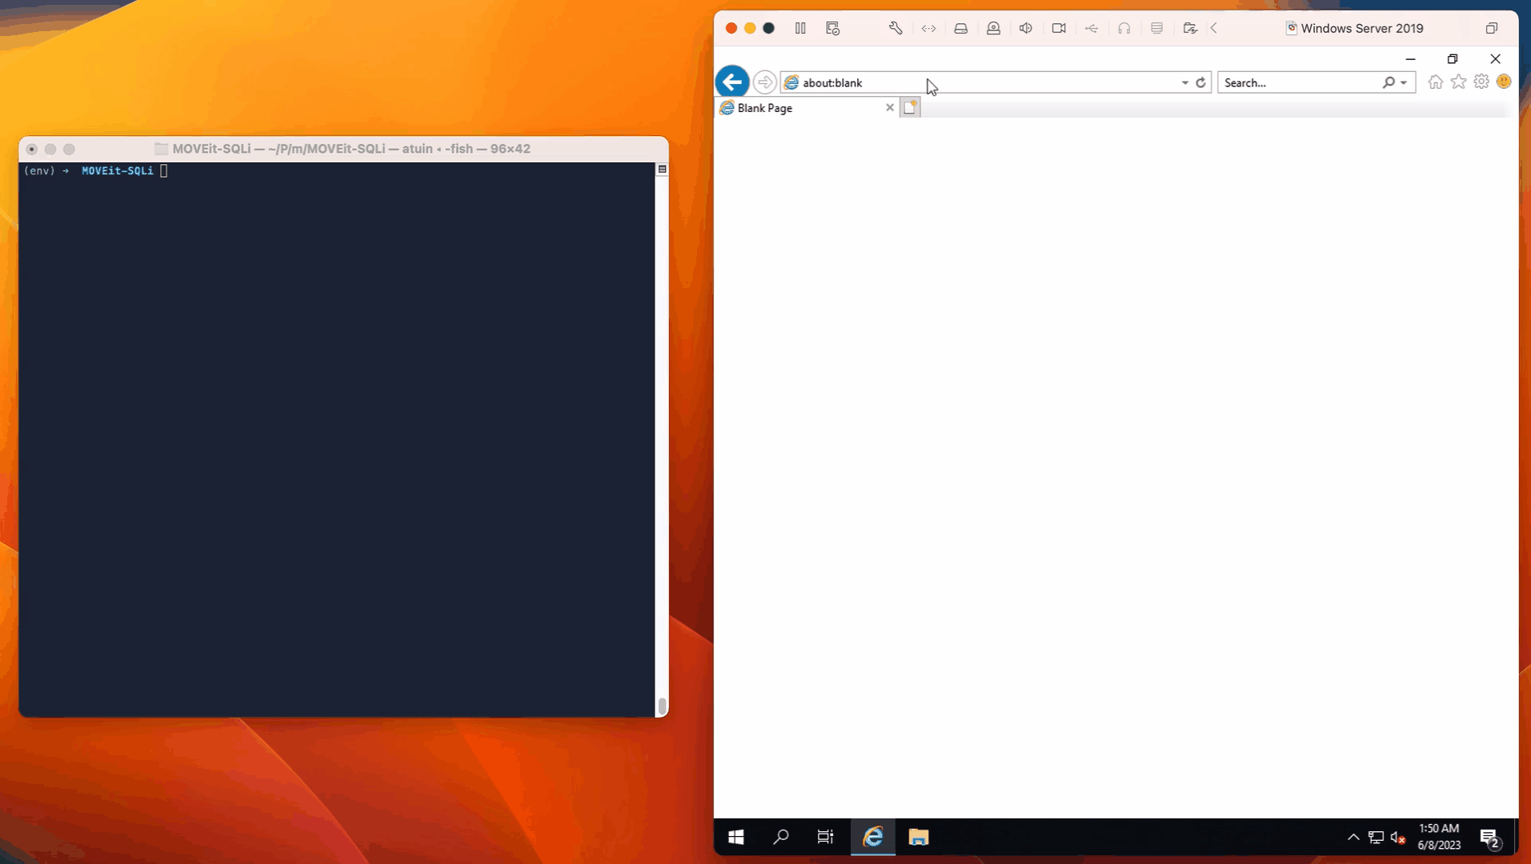This screenshot has height=864, width=1531.
Task: Click the search magnifier in IE
Action: [x=1389, y=82]
